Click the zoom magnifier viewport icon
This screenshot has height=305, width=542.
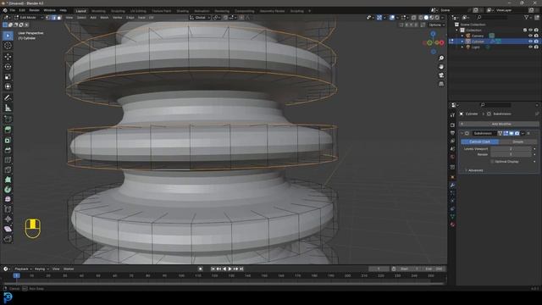441,58
